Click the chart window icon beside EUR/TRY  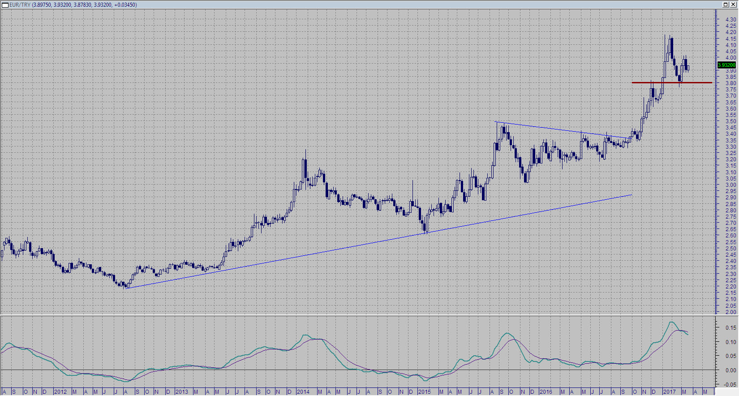pyautogui.click(x=5, y=5)
